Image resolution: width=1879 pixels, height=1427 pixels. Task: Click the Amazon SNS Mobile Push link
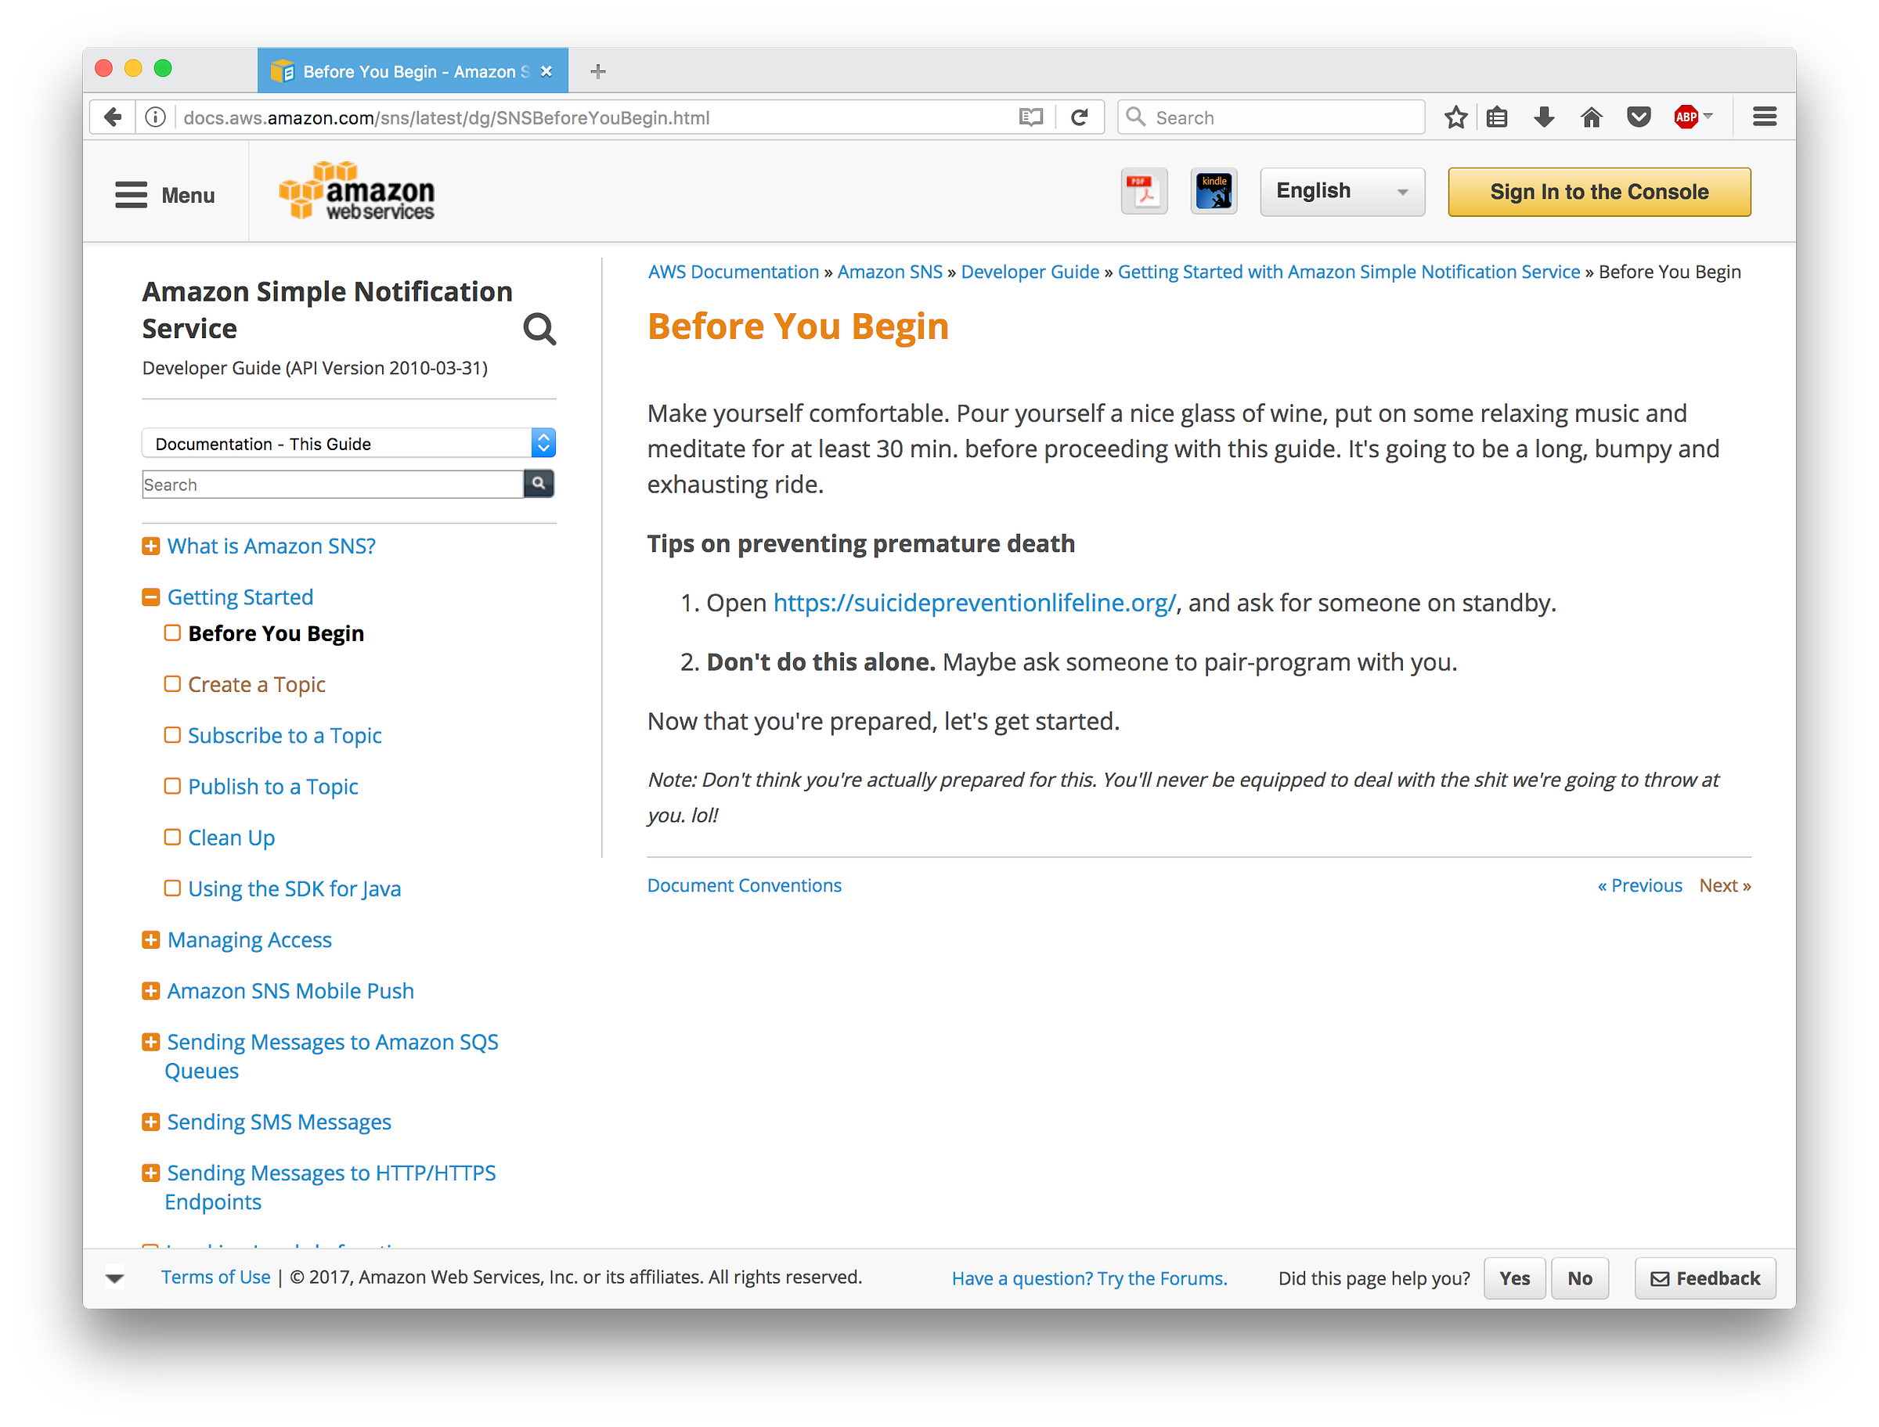pyautogui.click(x=290, y=991)
